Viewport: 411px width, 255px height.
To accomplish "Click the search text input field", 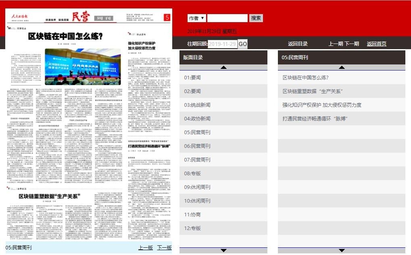I will [x=227, y=18].
